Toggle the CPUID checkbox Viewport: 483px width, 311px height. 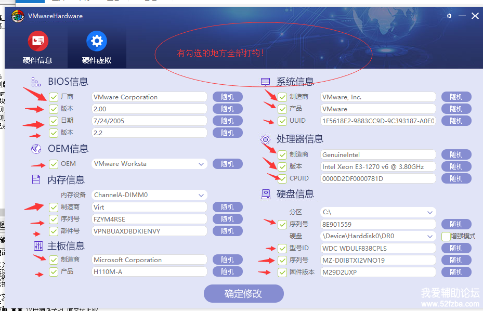[x=282, y=178]
